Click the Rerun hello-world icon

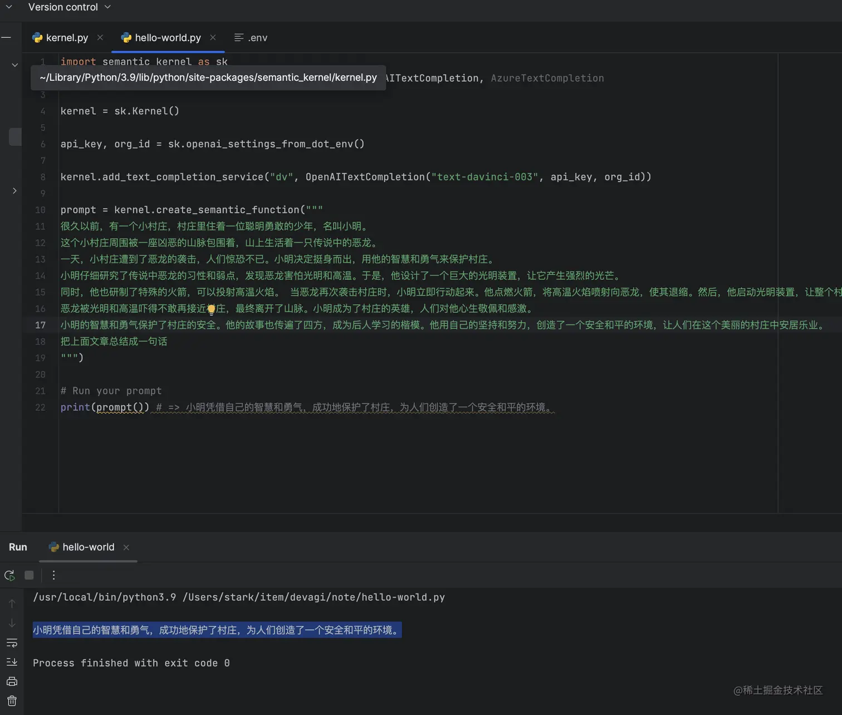pos(9,575)
